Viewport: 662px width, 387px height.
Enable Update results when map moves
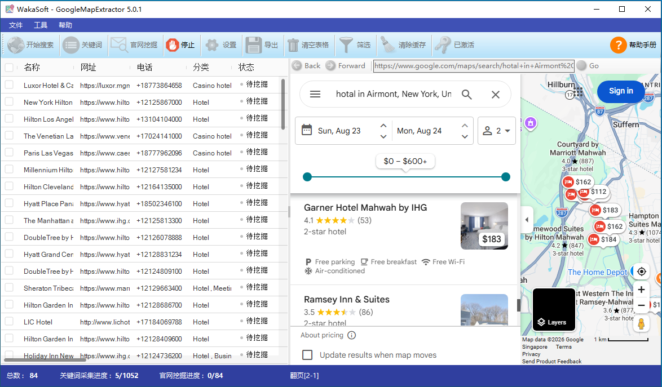[307, 355]
